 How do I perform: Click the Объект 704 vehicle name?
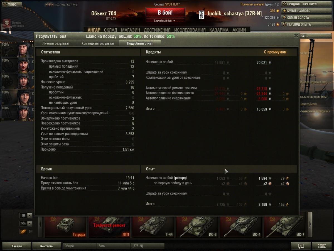(x=104, y=13)
